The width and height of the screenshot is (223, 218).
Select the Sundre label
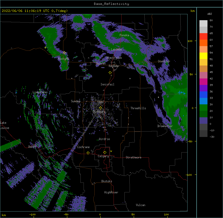(76, 101)
